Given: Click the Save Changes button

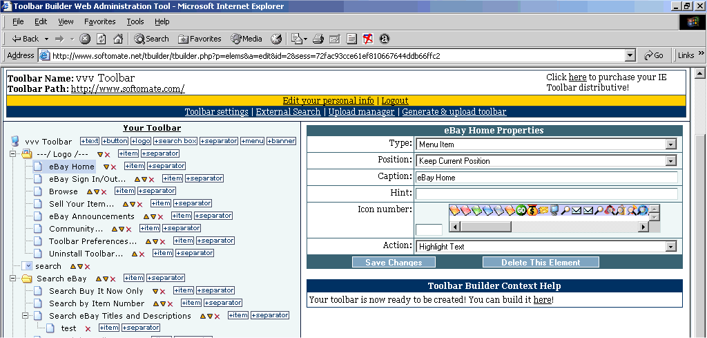Looking at the screenshot, I should [394, 262].
